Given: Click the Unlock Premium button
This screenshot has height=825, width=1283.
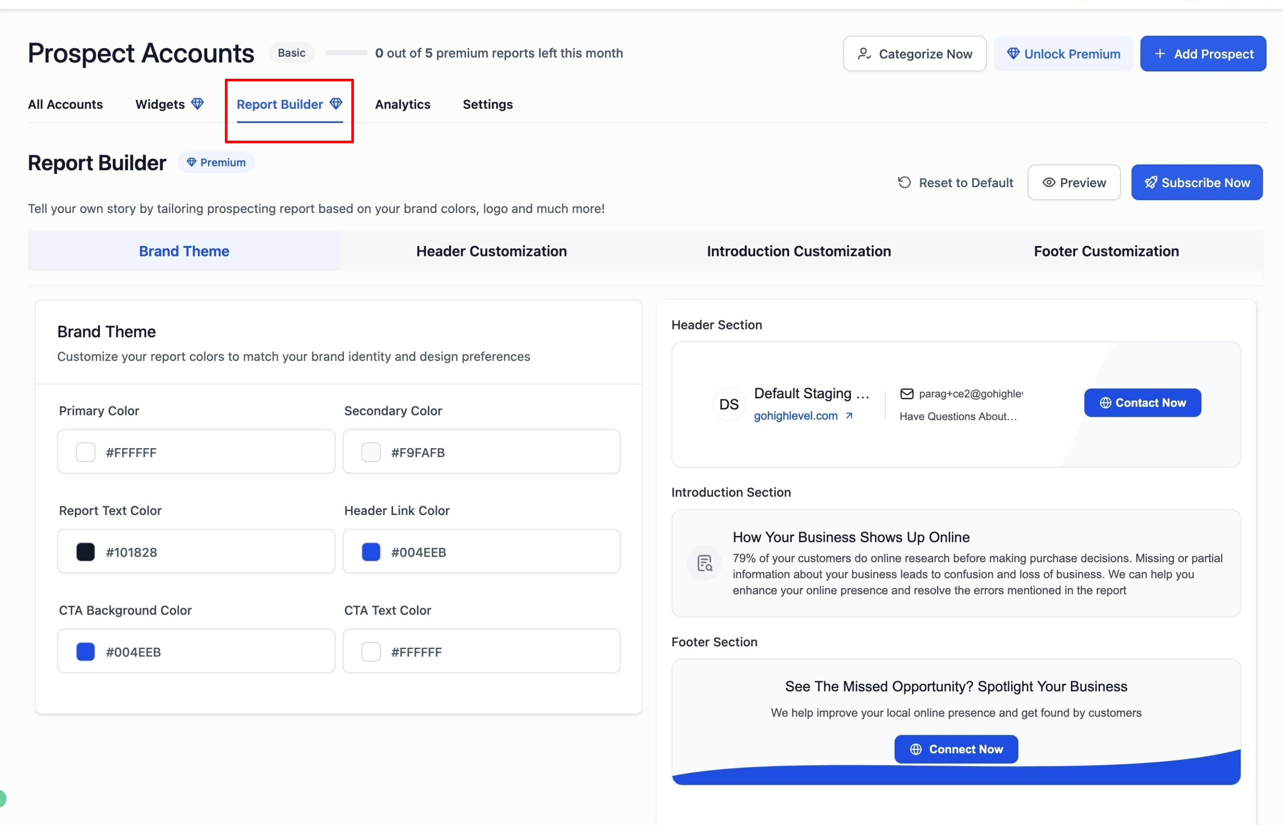Looking at the screenshot, I should pos(1063,54).
